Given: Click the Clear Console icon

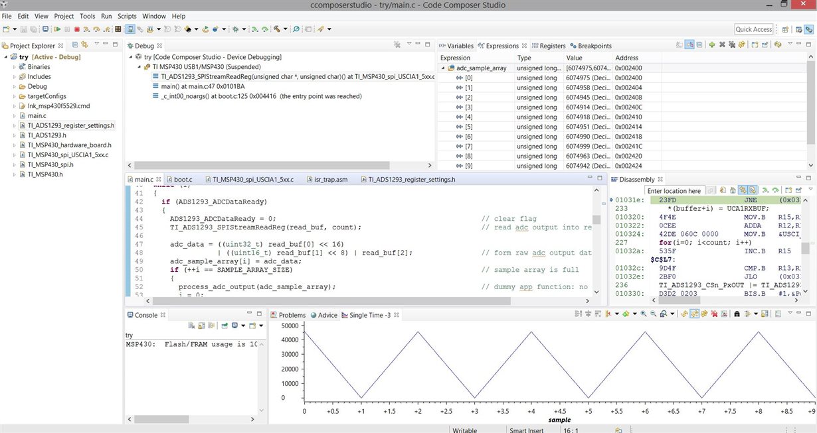Looking at the screenshot, I should pos(190,326).
